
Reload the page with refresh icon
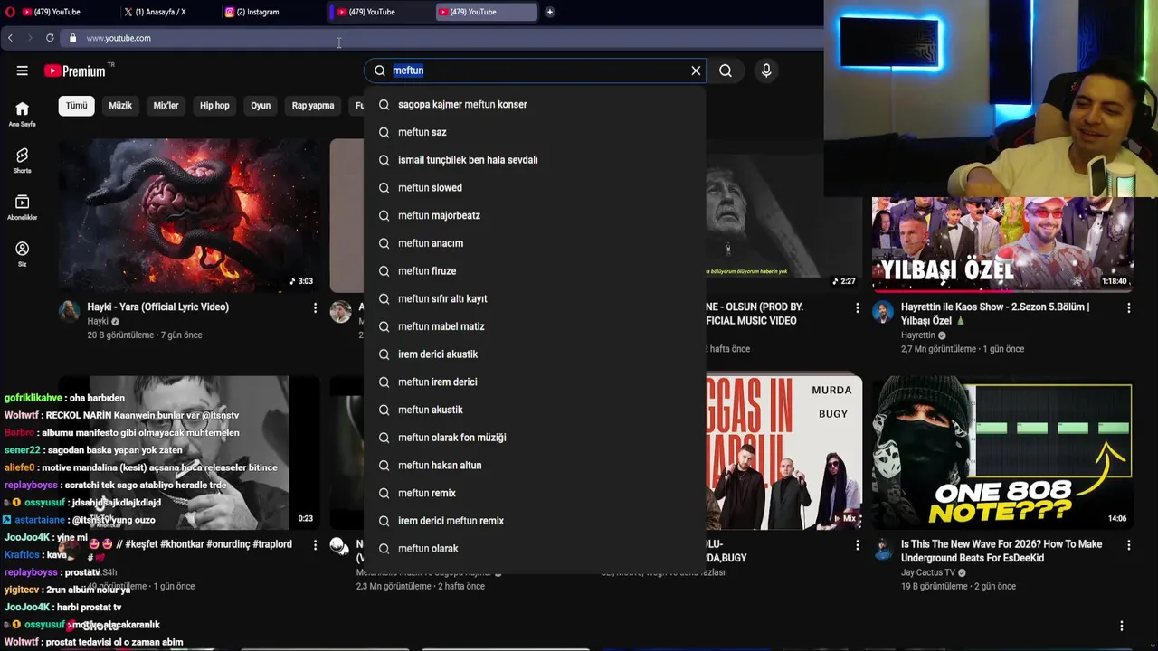point(50,38)
